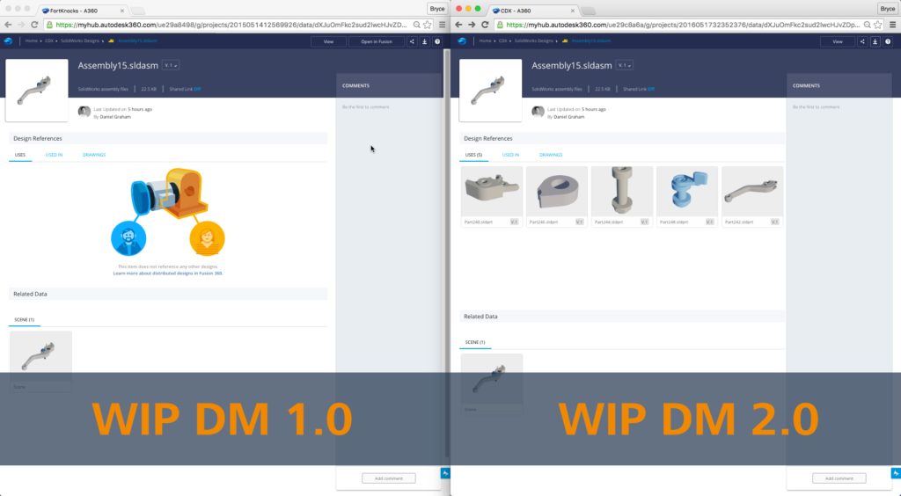Viewport: 901px width, 496px height.
Task: Click the A360 logo in CDX window
Action: click(462, 40)
